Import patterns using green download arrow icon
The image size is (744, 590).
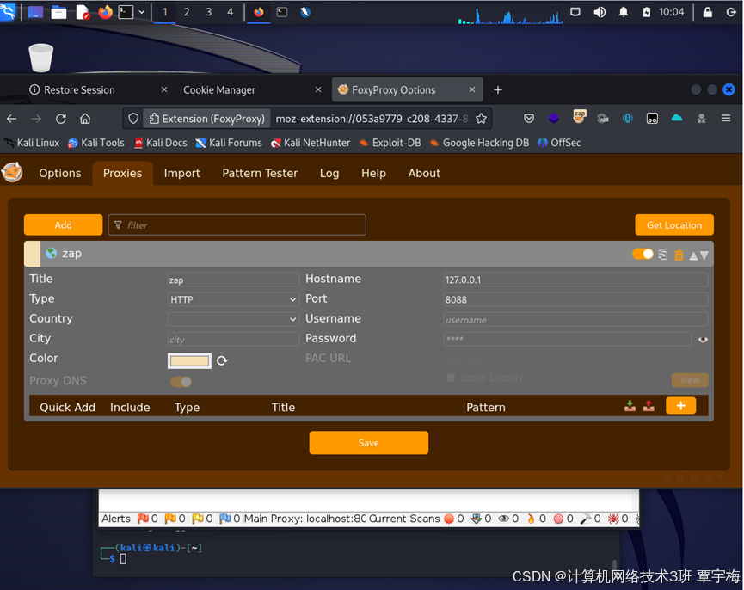(x=630, y=405)
